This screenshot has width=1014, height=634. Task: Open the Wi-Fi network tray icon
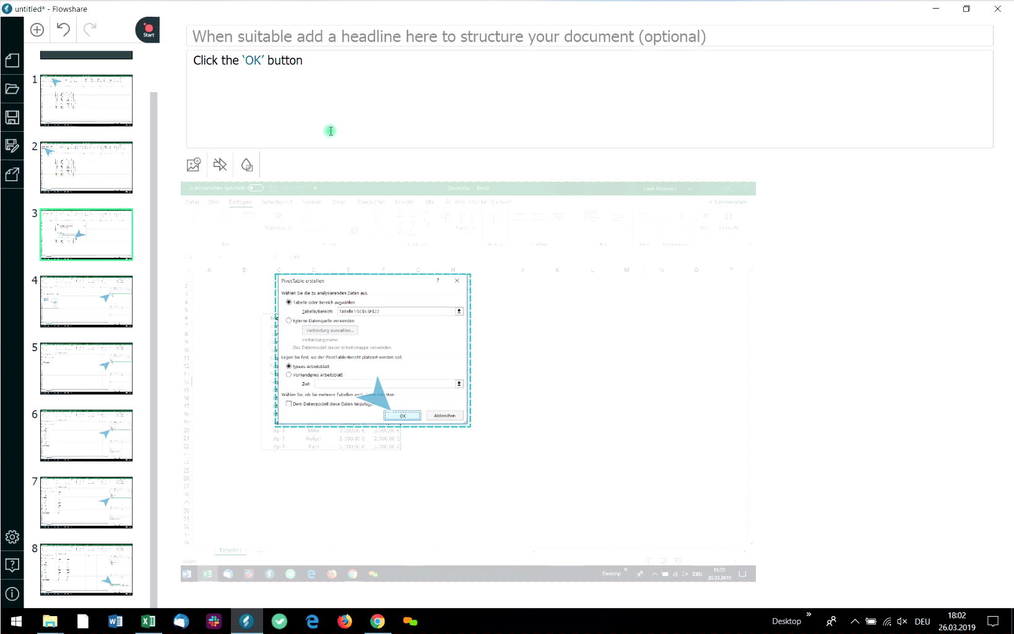[x=886, y=622]
